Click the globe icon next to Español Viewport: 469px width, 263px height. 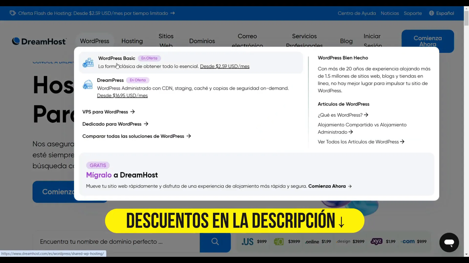(x=431, y=13)
